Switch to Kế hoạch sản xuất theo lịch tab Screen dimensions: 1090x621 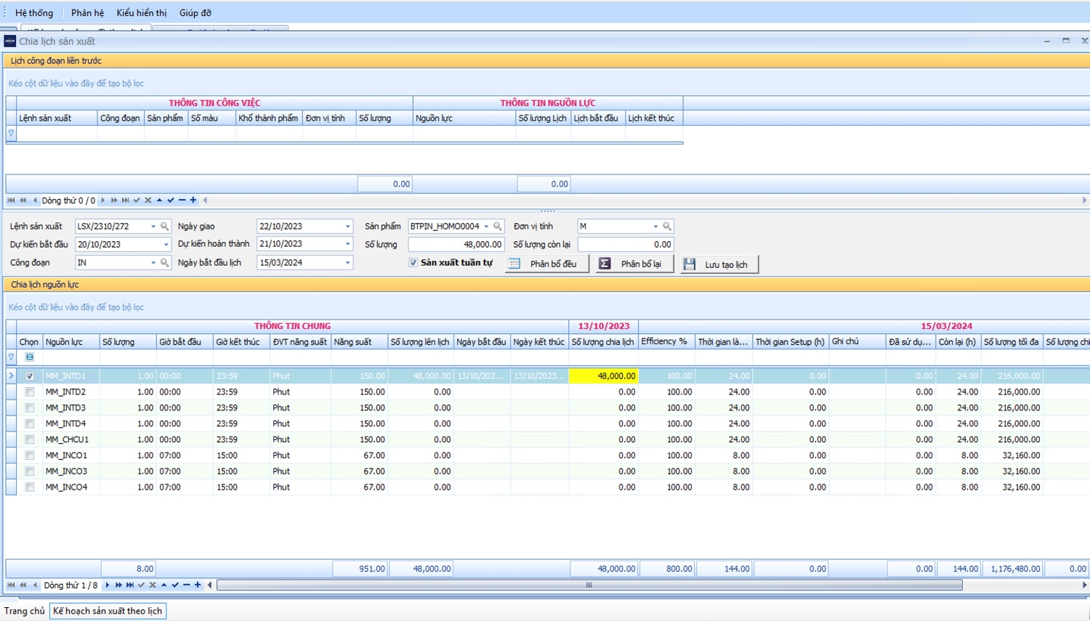pyautogui.click(x=108, y=612)
